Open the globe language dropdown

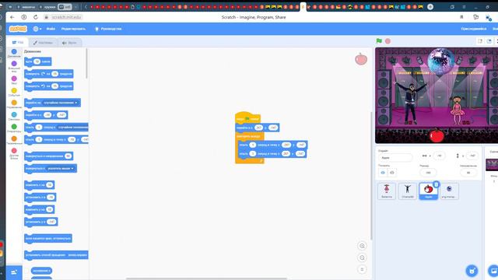coord(37,29)
